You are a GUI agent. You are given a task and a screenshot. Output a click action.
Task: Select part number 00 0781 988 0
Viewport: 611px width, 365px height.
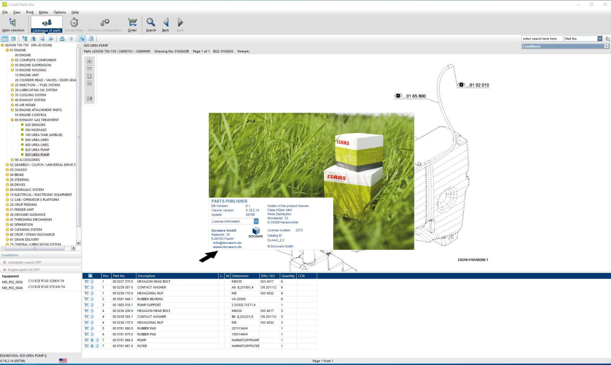click(123, 340)
